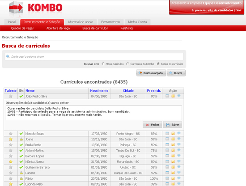
Task: Select the Meus currículos radio option
Action: [103, 64]
